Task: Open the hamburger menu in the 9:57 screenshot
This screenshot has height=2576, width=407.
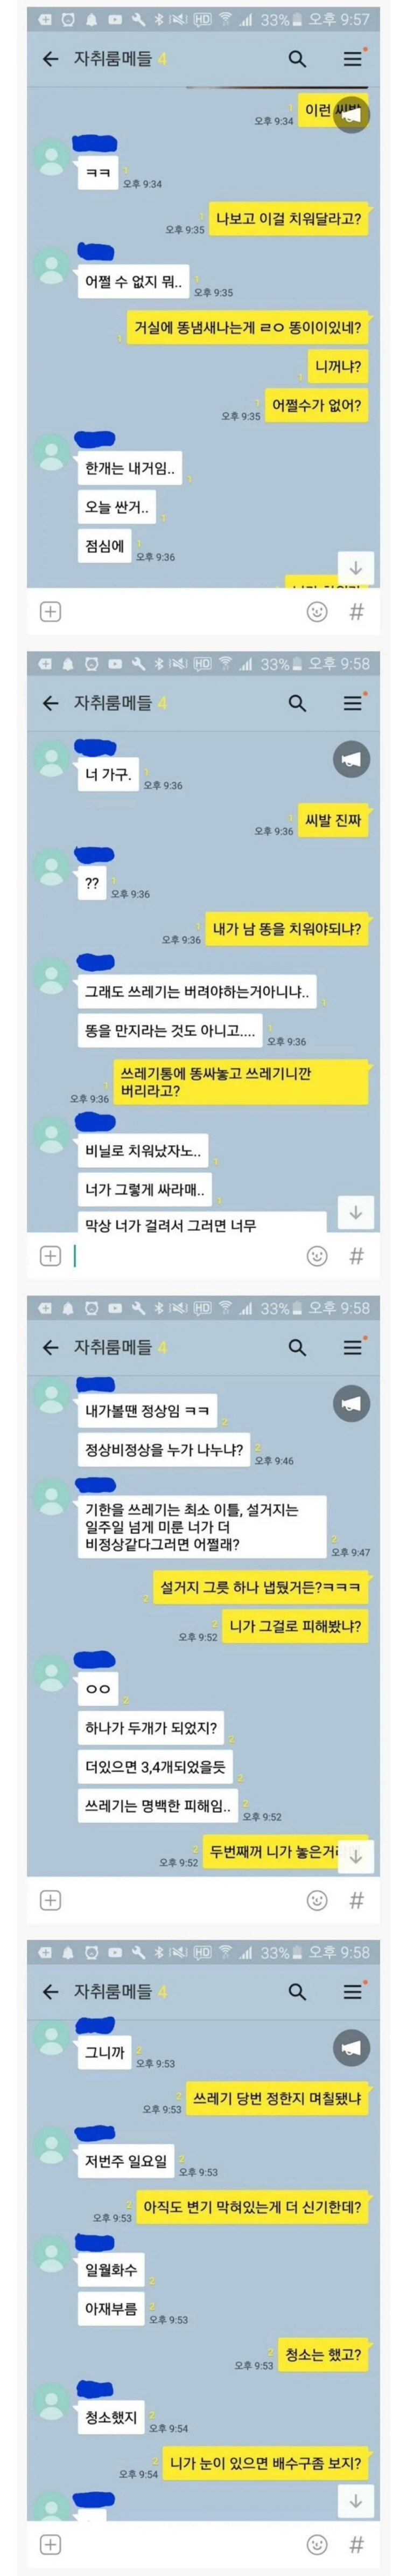Action: 353,59
